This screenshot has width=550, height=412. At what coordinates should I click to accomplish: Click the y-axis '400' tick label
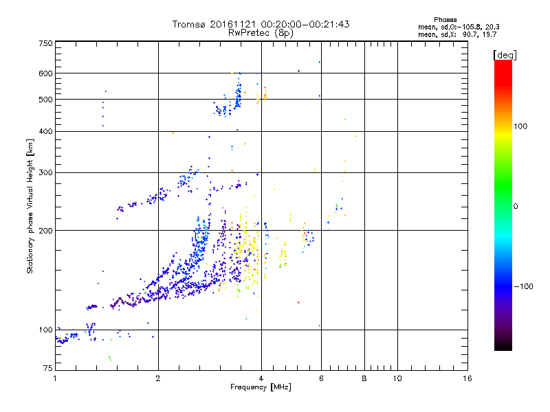pos(45,132)
